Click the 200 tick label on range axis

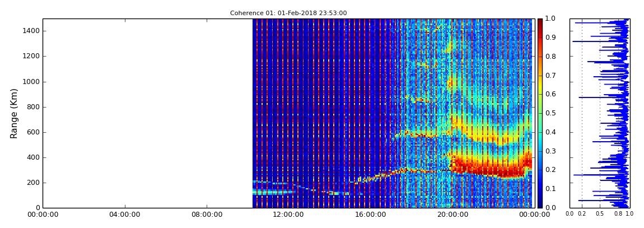pos(34,183)
